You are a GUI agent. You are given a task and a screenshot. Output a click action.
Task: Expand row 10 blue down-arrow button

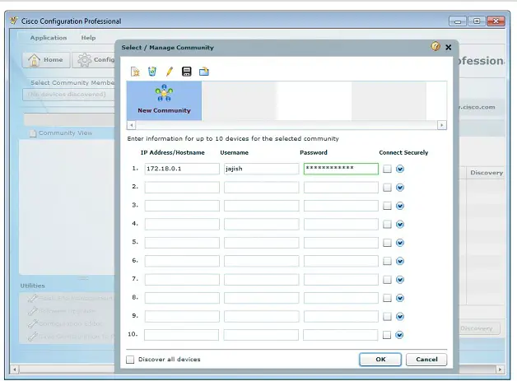(399, 335)
